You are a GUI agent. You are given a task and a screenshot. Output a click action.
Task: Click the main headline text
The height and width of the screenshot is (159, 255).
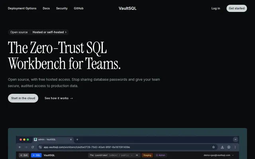click(64, 55)
